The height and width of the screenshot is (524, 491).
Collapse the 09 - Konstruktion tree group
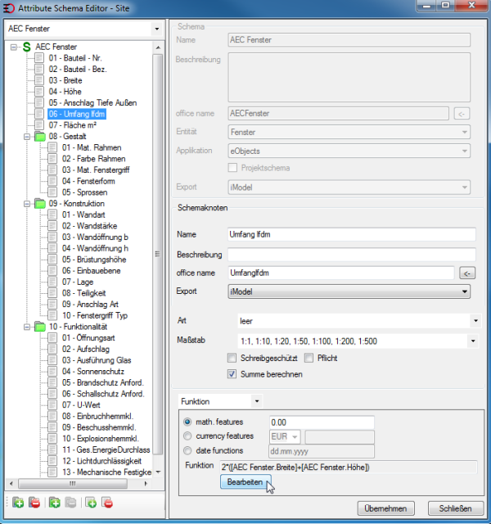27,204
